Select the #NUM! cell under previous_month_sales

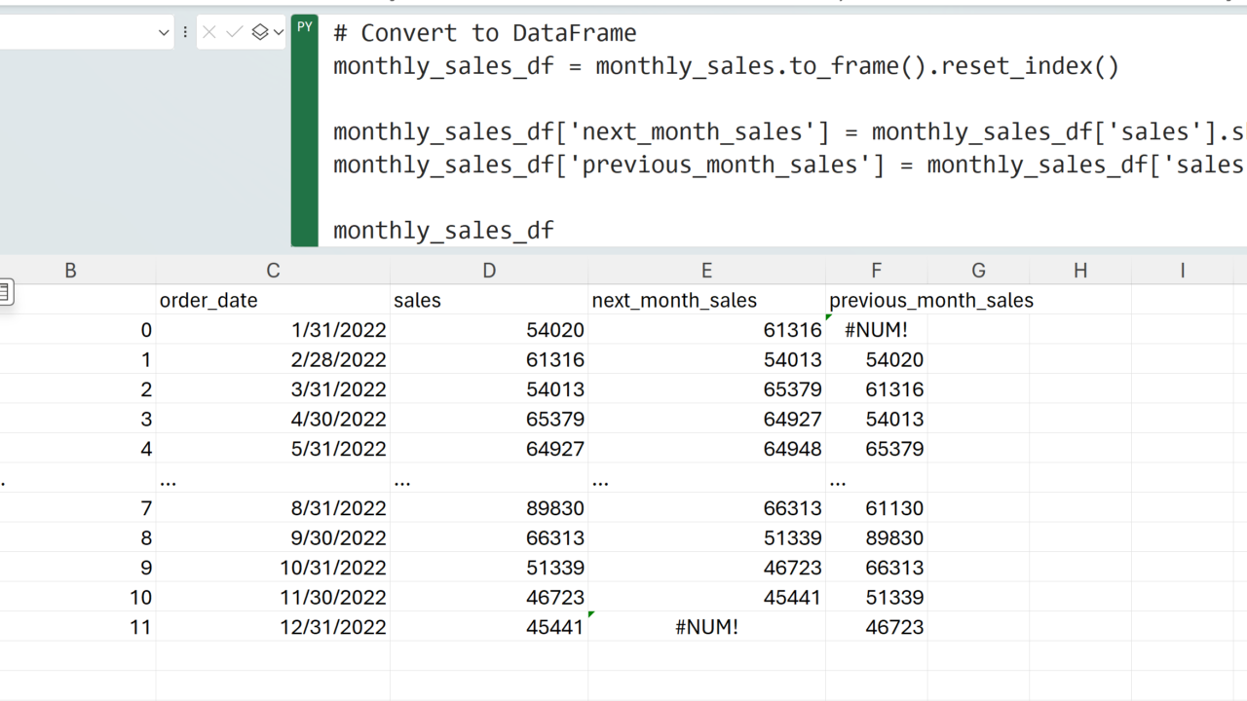876,330
